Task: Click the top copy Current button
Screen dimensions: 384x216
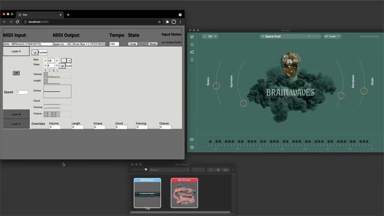Action: coord(40,52)
